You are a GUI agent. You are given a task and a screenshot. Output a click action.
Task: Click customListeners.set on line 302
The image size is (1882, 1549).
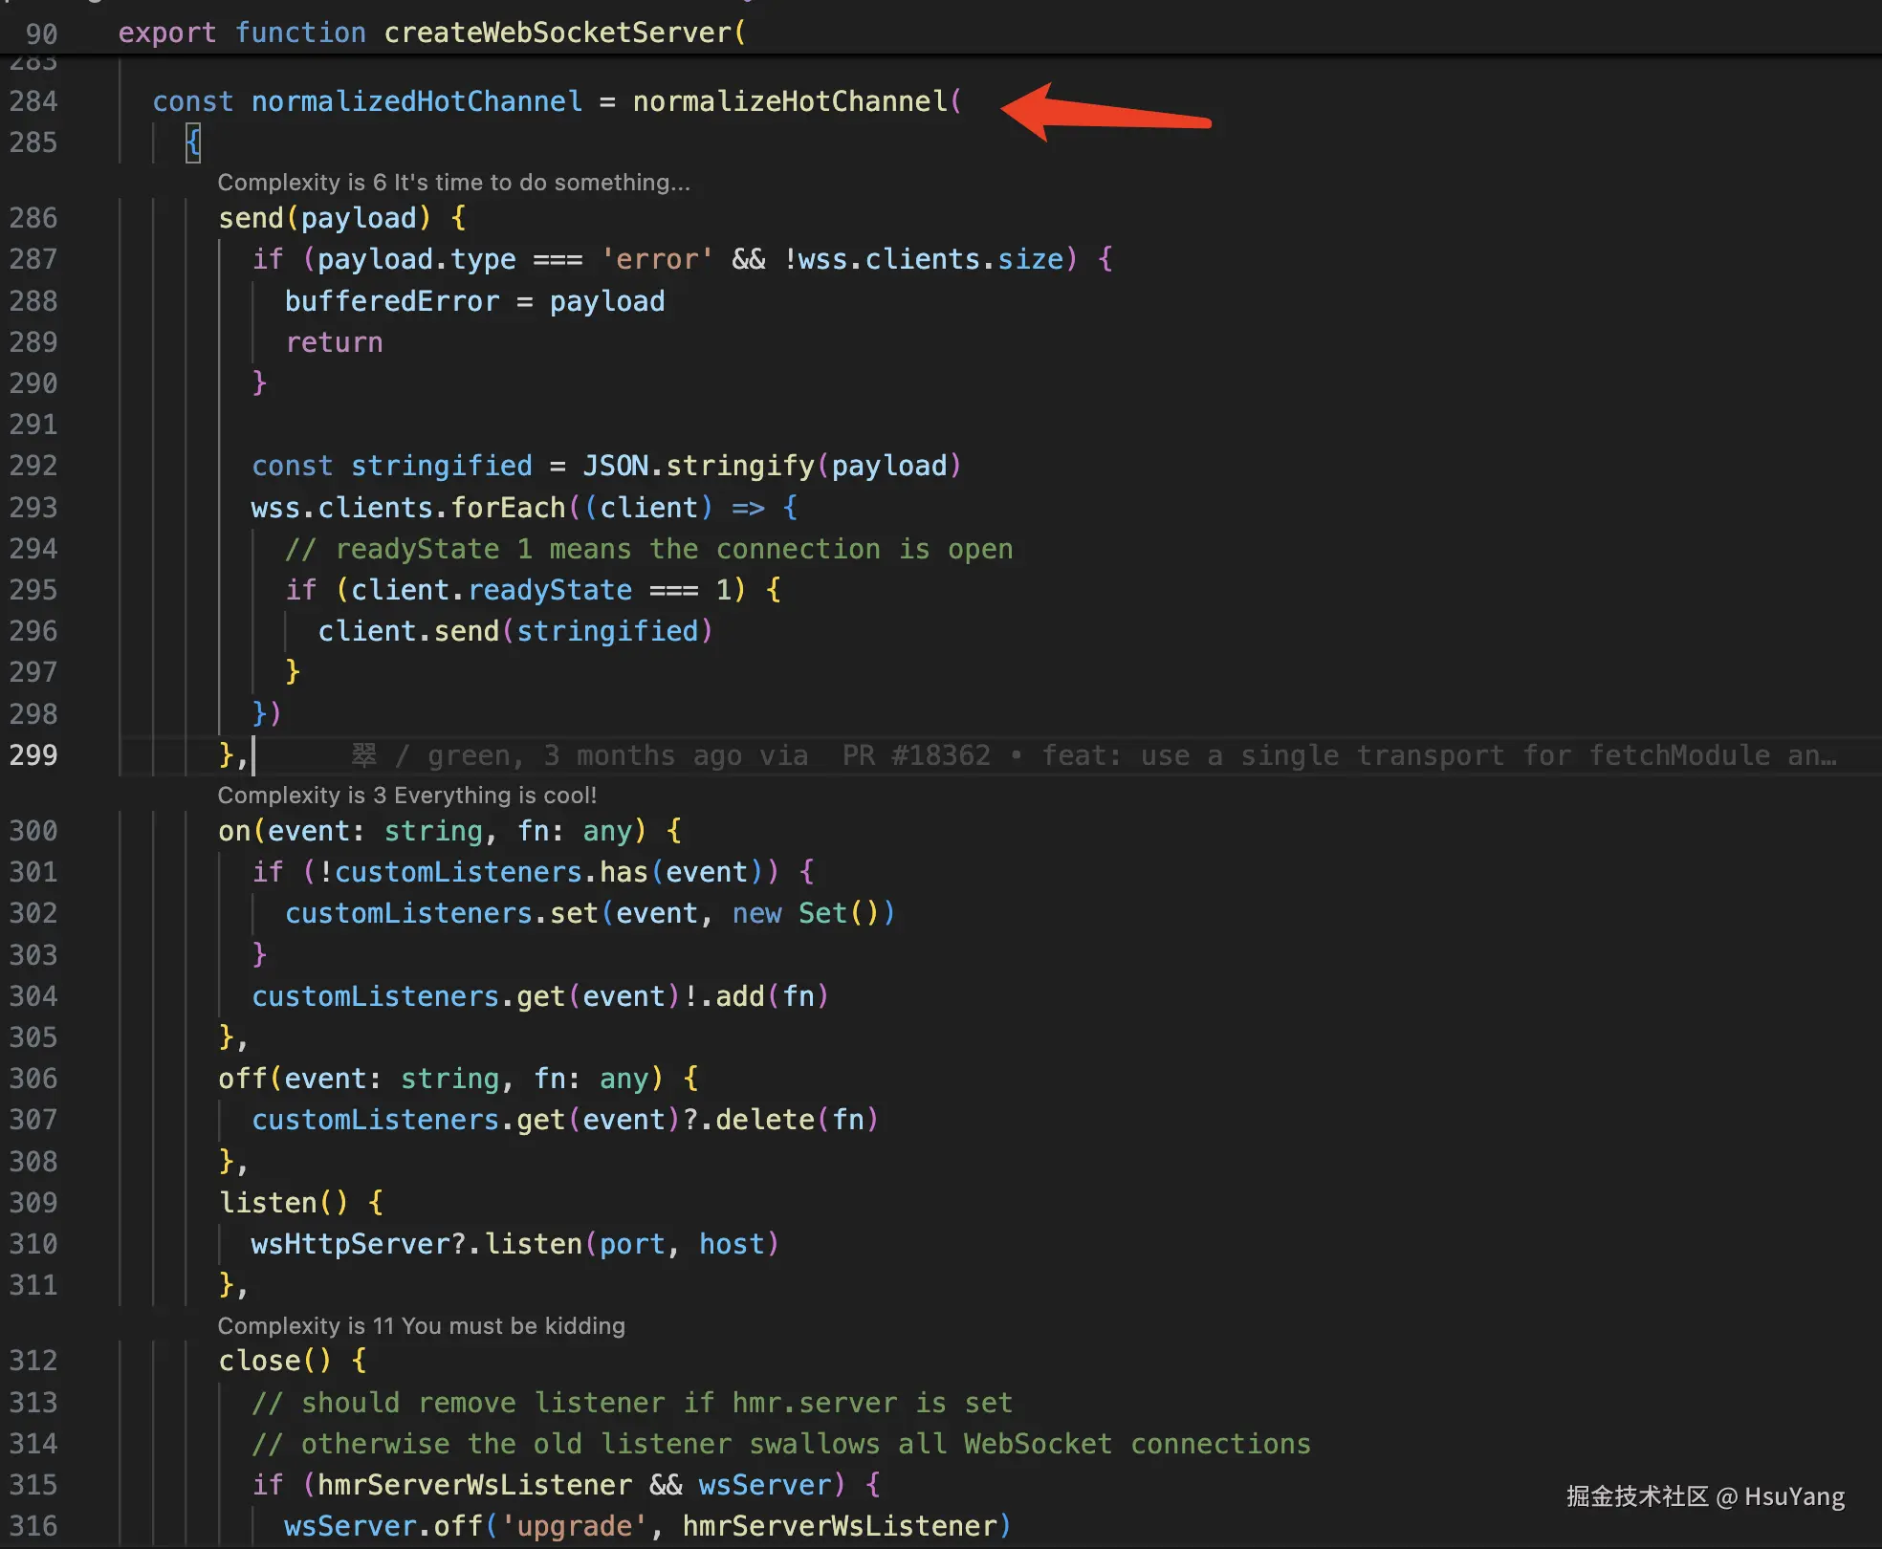click(x=441, y=913)
